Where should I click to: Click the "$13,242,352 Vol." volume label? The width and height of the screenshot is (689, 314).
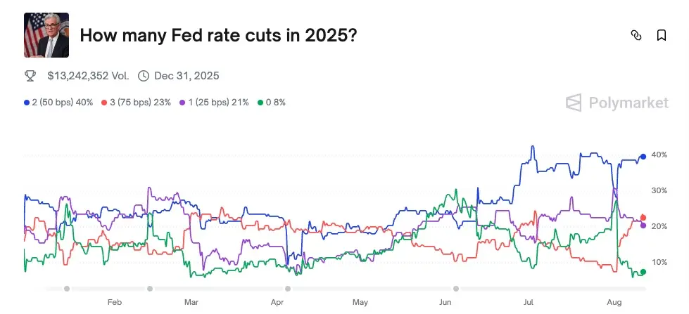click(88, 75)
